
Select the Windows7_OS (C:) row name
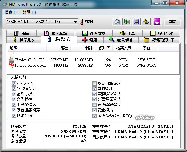point(30,60)
